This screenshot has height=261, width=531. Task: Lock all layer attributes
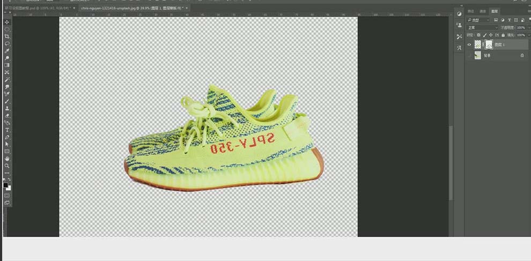click(x=503, y=35)
